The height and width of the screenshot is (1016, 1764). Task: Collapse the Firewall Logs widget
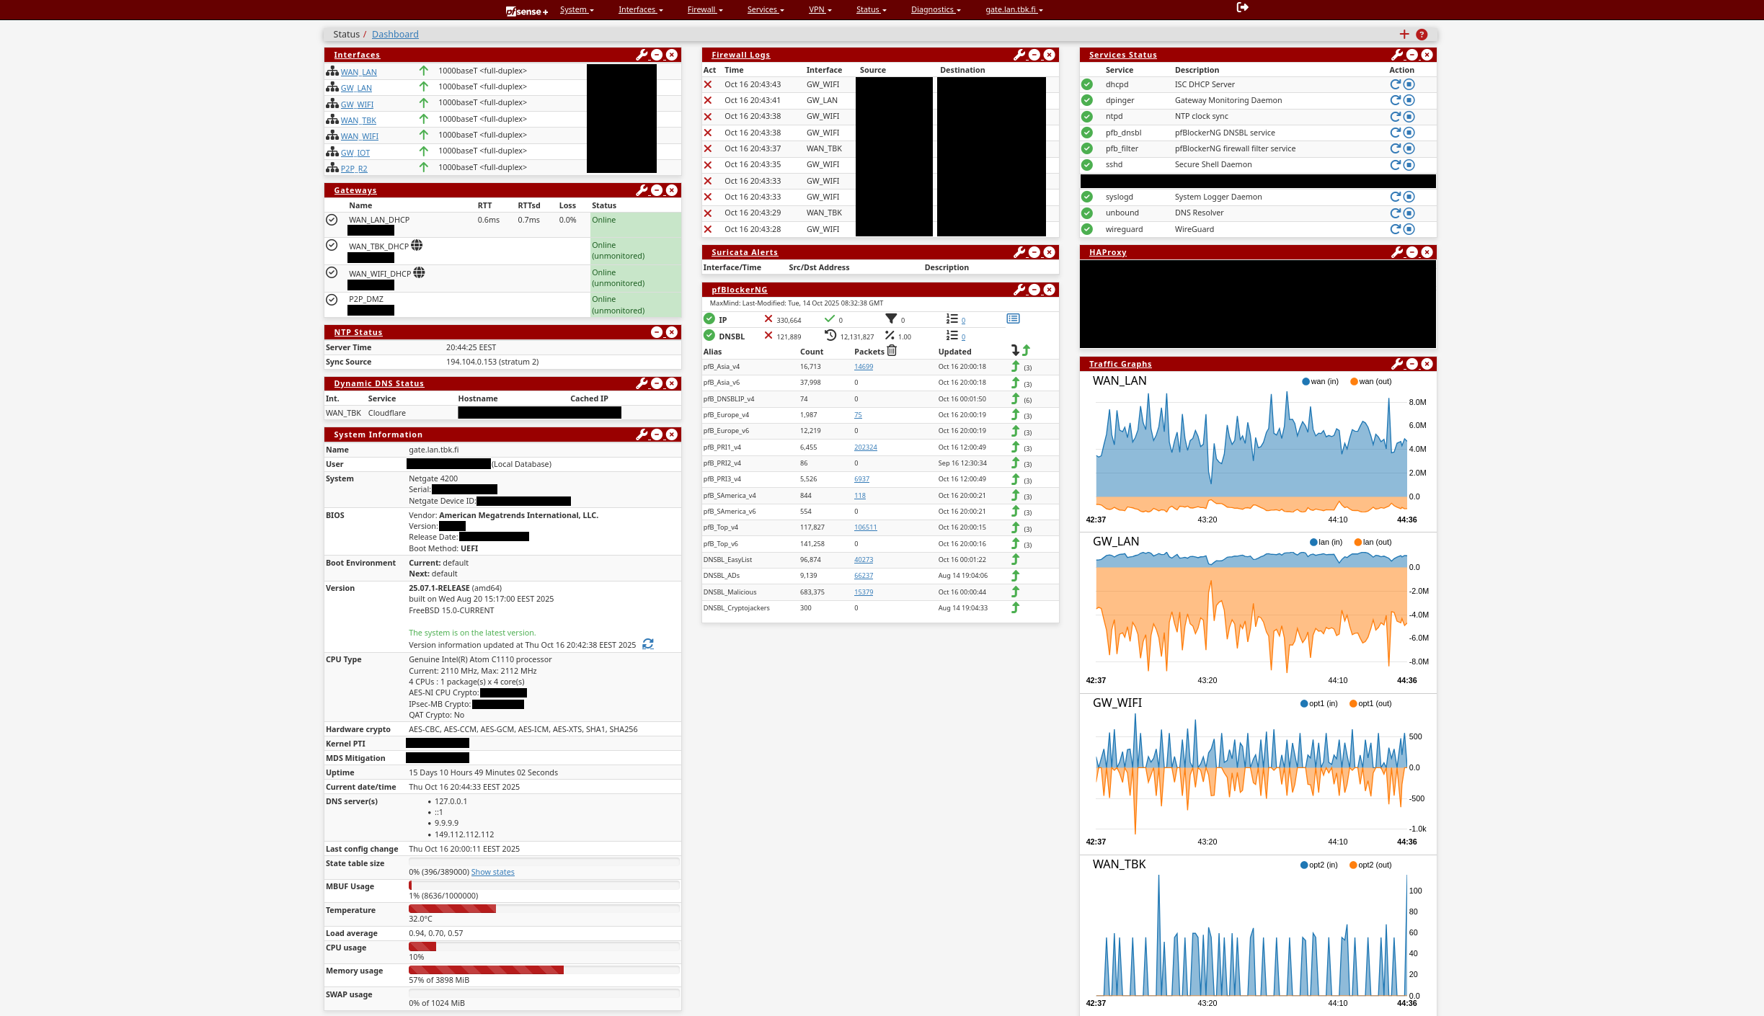[x=1034, y=55]
